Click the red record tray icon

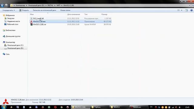(156, 107)
